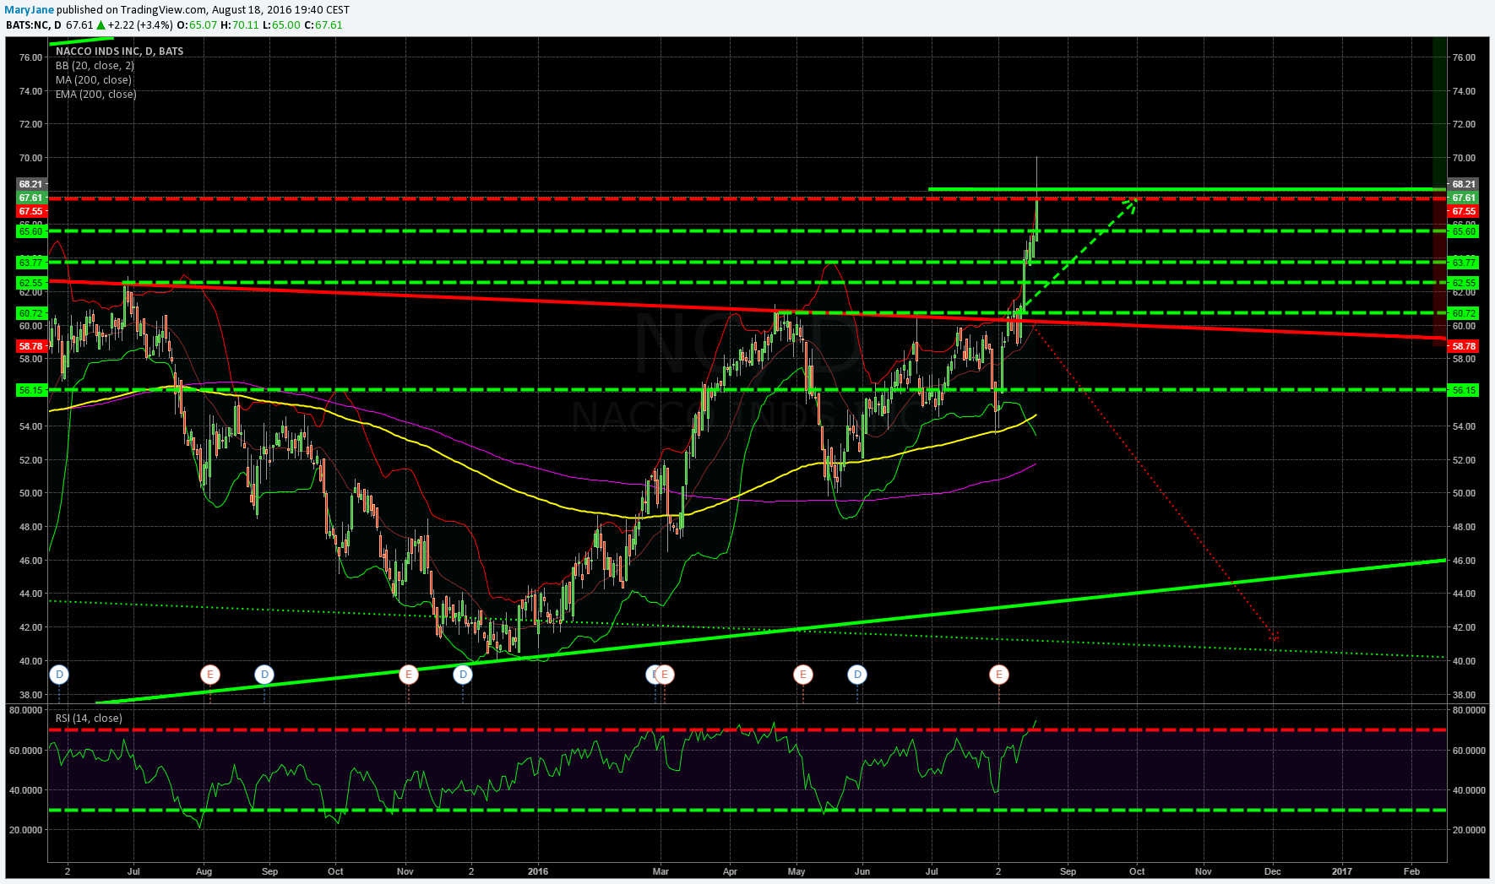Viewport: 1495px width, 884px height.
Task: Click the Feb label on the time axis
Action: click(1411, 871)
